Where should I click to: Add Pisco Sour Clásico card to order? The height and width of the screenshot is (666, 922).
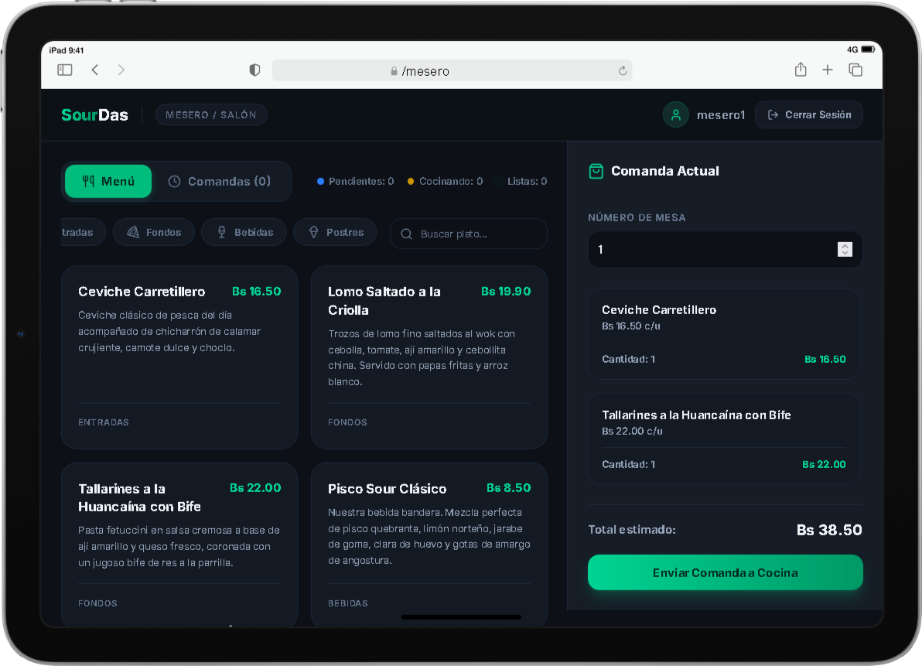(x=429, y=544)
